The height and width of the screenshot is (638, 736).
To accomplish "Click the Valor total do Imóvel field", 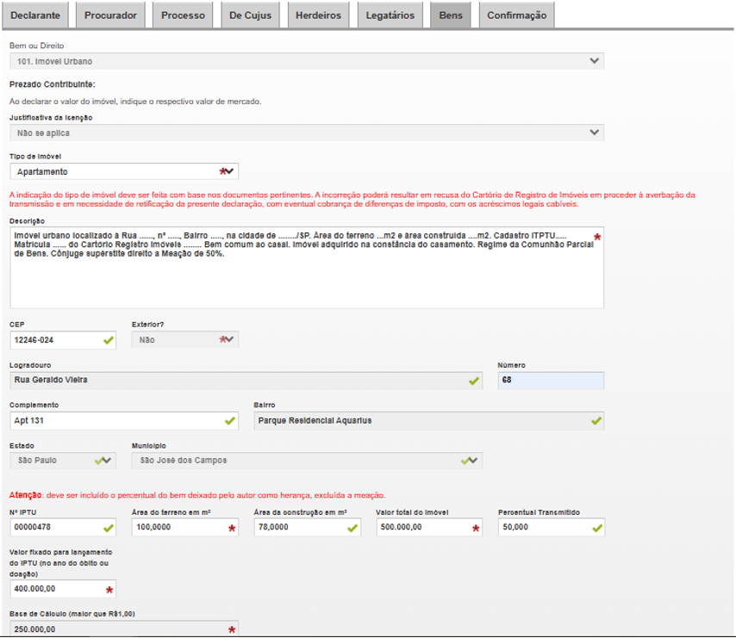I will tap(422, 528).
